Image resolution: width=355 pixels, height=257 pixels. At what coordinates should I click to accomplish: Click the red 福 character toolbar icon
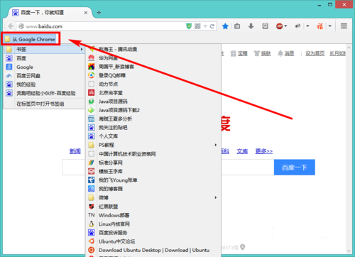pyautogui.click(x=319, y=26)
